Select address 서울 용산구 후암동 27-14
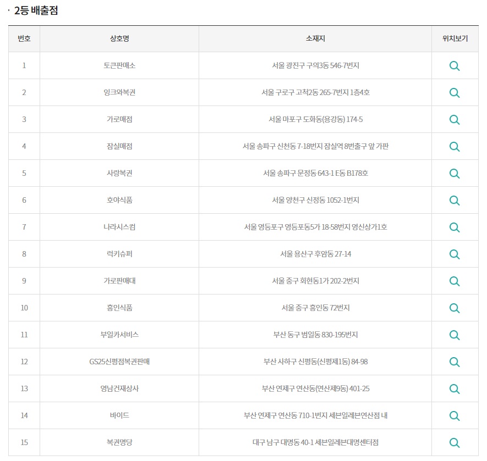487x461 pixels. click(315, 254)
